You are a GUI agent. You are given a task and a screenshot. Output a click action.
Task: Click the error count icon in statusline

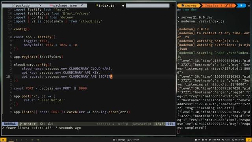click(41, 124)
